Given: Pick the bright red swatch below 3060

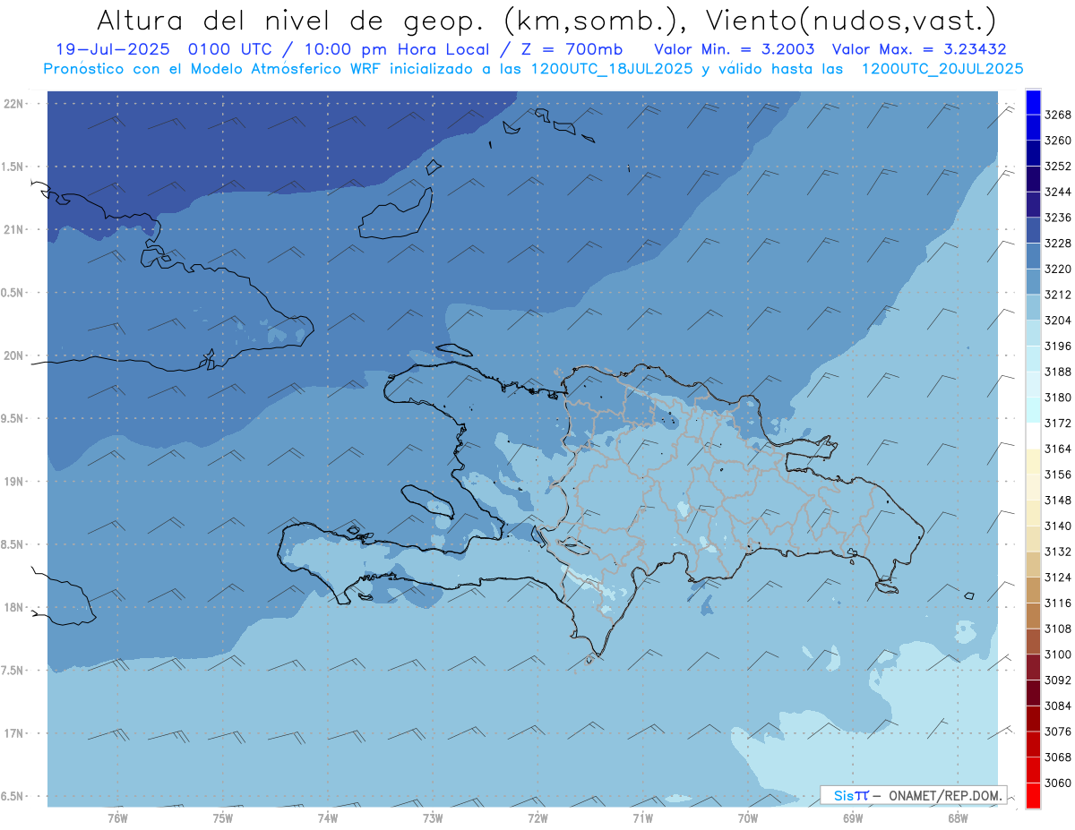Looking at the screenshot, I should pos(1033,795).
